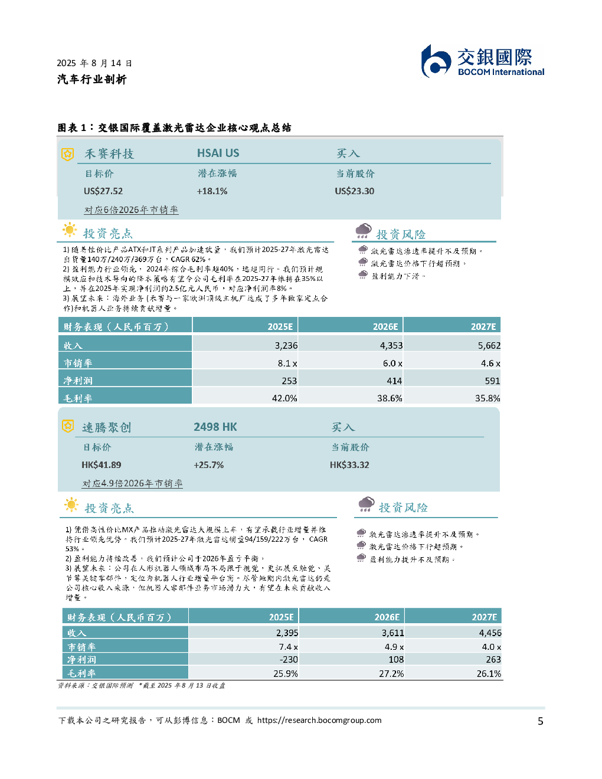Click the 速腾聚创 company name
Screen dimensions: 602x779
pyautogui.click(x=106, y=427)
